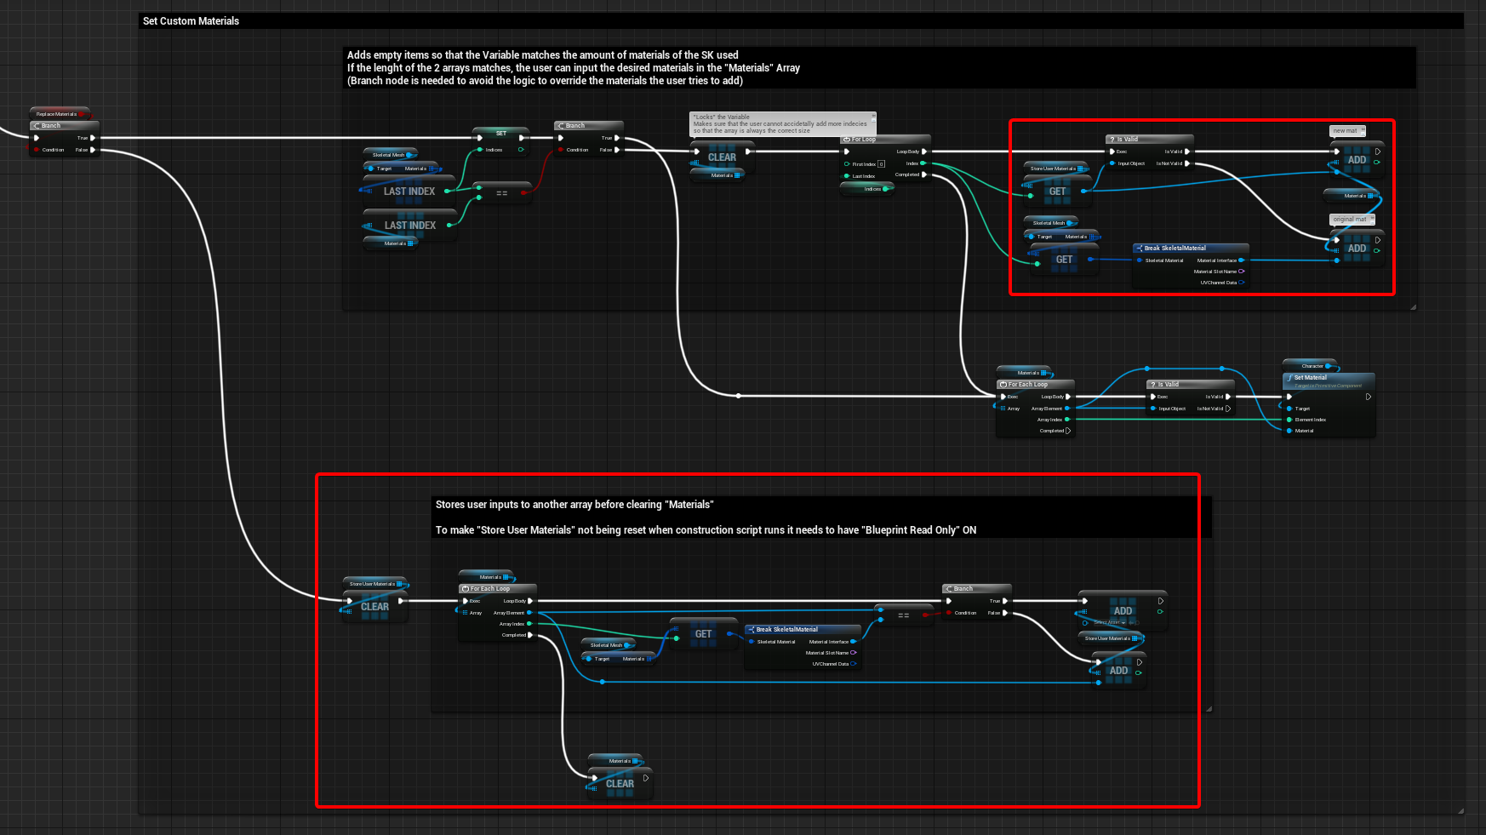Select equals node in Stores user inputs comment
This screenshot has width=1486, height=835.
click(x=904, y=615)
